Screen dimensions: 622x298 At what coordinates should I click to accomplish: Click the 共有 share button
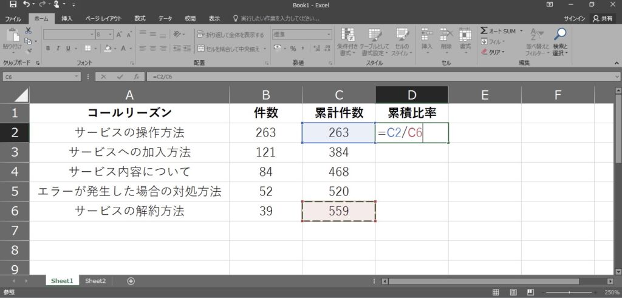603,19
